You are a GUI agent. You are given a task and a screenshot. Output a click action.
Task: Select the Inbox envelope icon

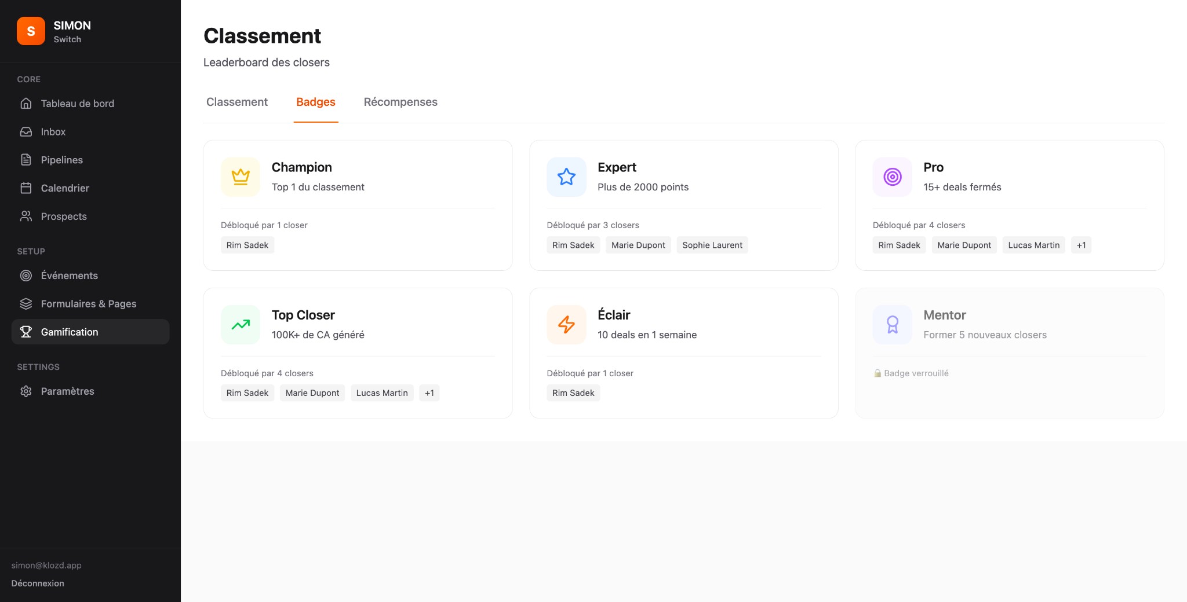[x=27, y=131]
